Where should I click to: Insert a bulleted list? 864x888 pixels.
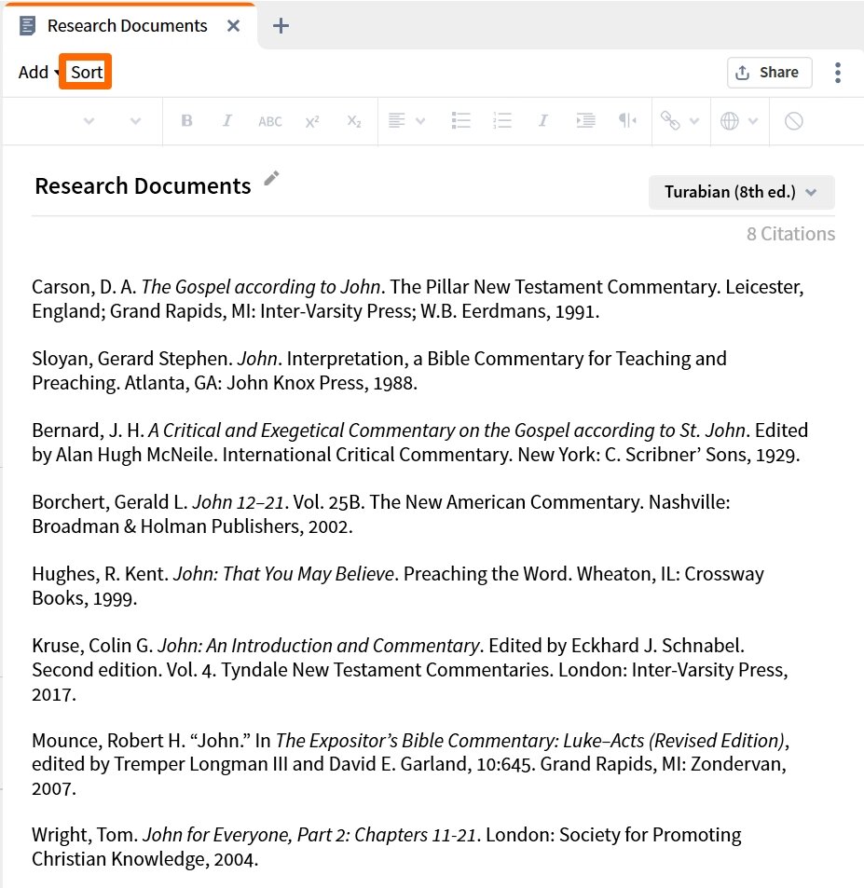pyautogui.click(x=460, y=121)
